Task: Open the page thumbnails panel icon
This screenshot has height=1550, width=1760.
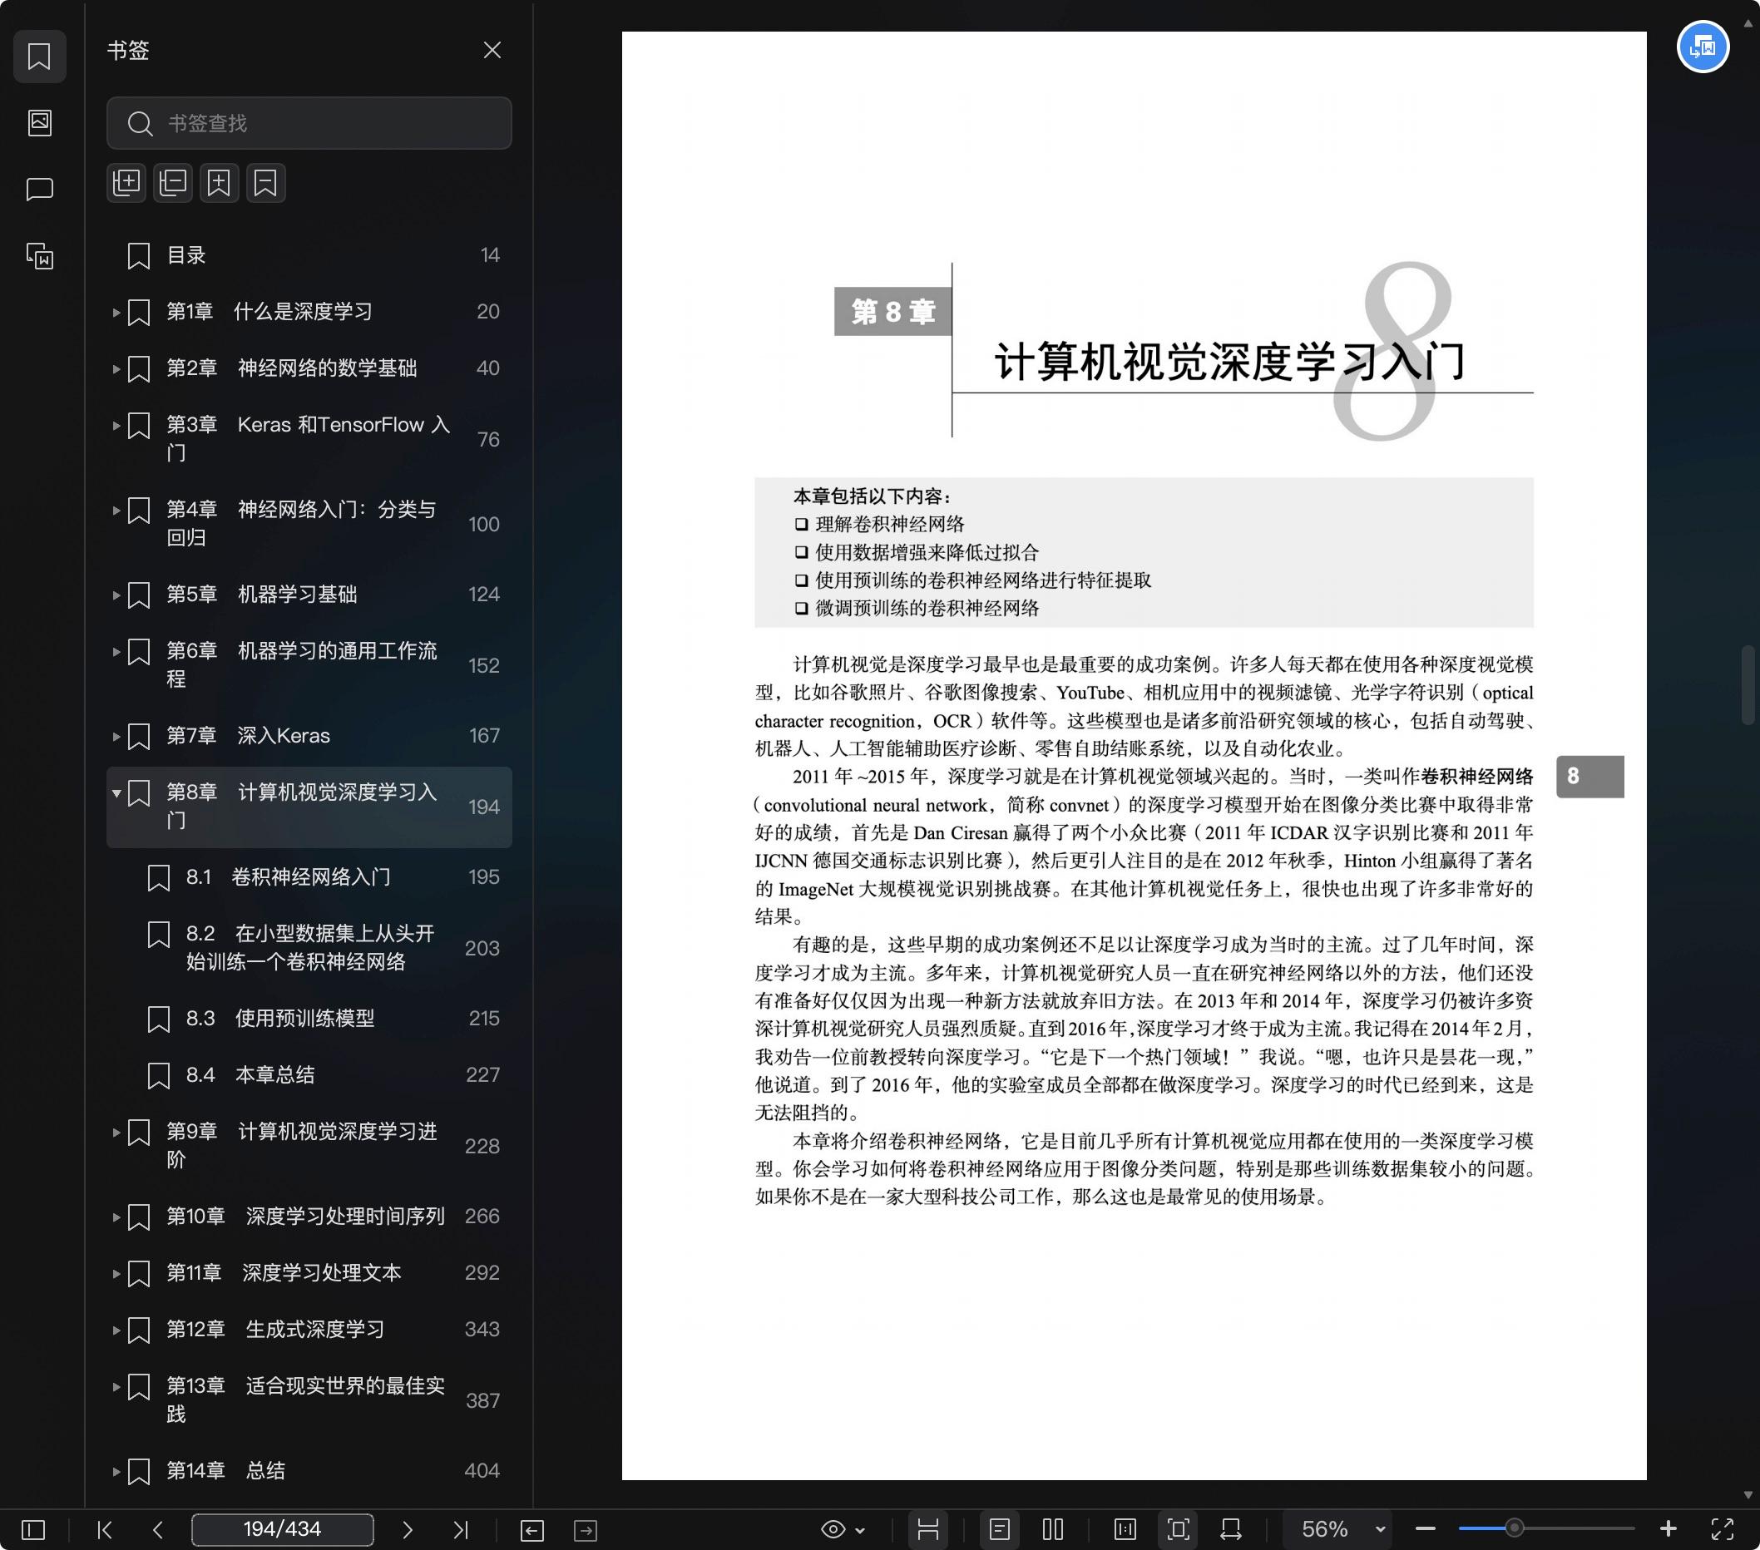Action: click(x=40, y=123)
